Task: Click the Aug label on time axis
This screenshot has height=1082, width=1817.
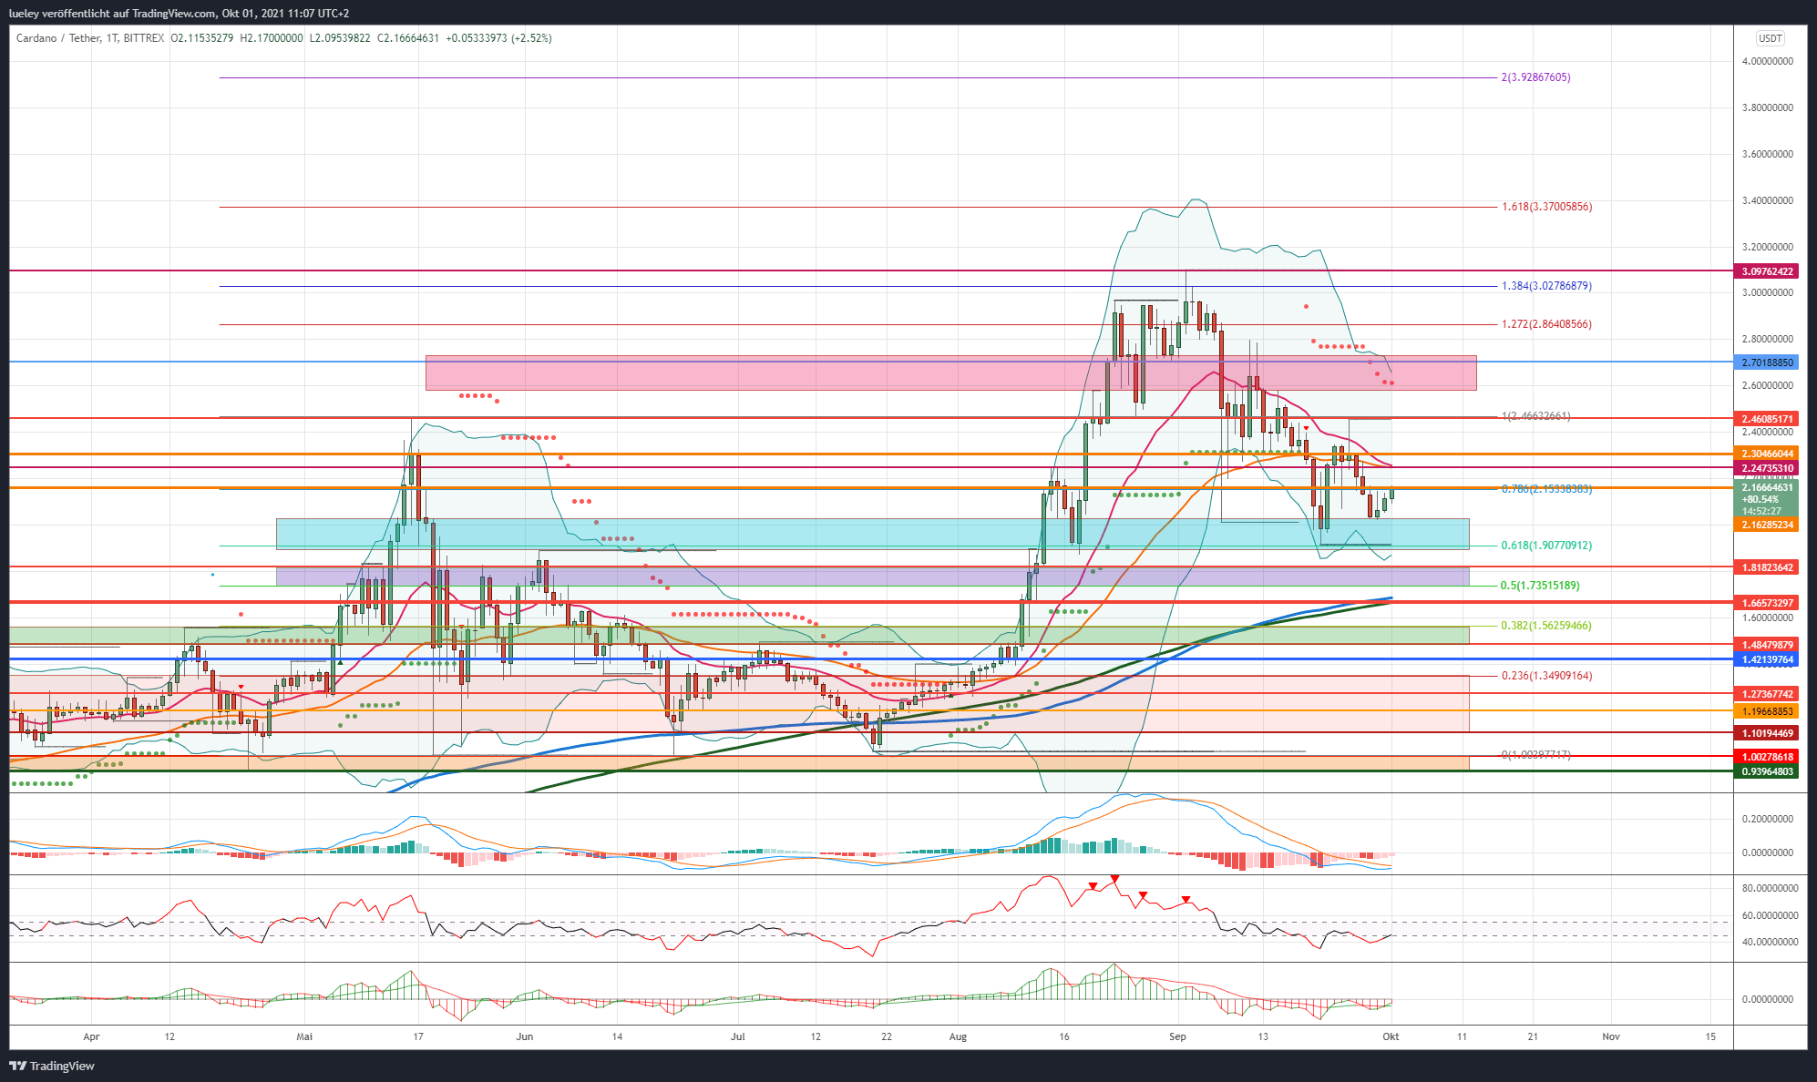Action: click(958, 1036)
